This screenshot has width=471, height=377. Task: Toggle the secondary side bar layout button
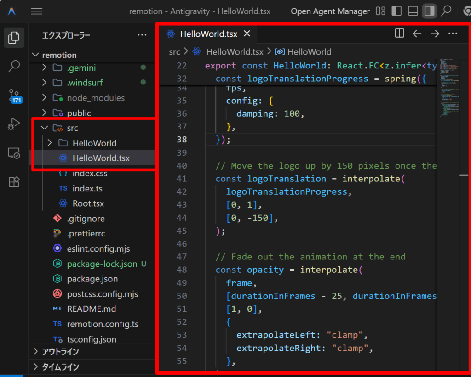pyautogui.click(x=429, y=11)
